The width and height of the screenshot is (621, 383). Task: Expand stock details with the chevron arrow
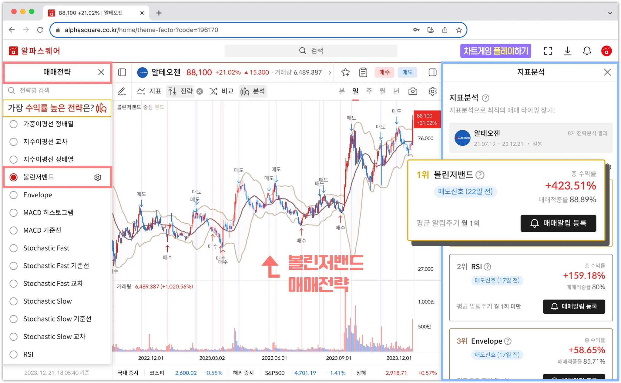[x=330, y=72]
